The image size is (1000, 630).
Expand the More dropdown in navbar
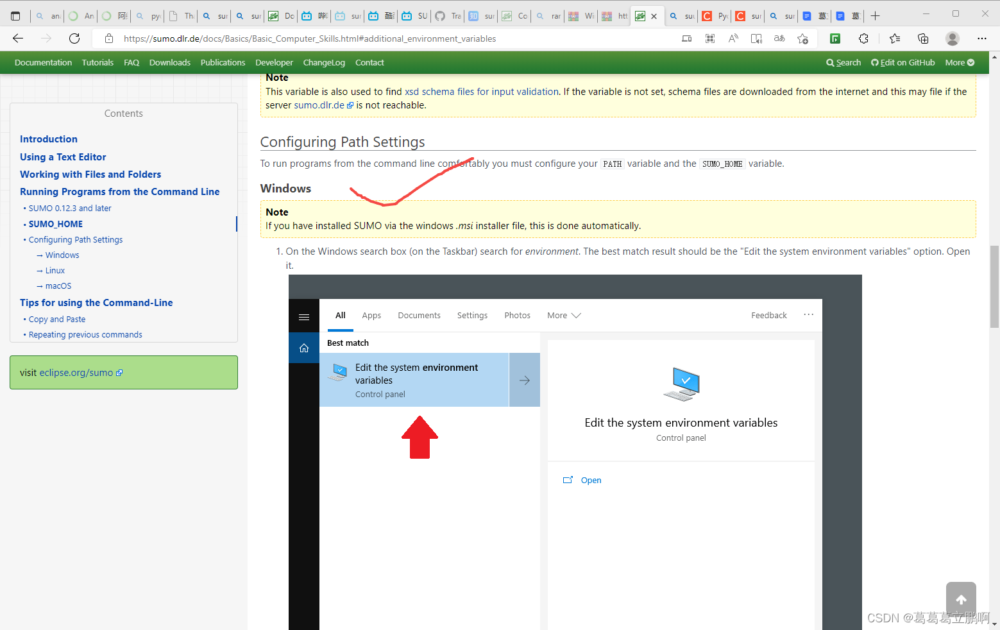click(x=960, y=62)
